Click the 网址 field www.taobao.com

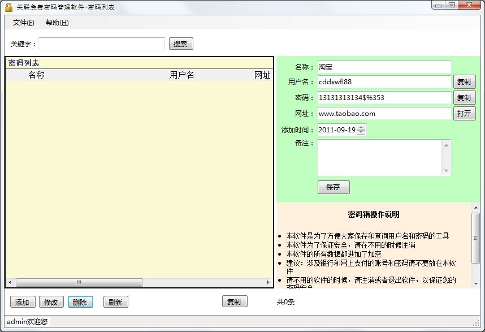[384, 113]
